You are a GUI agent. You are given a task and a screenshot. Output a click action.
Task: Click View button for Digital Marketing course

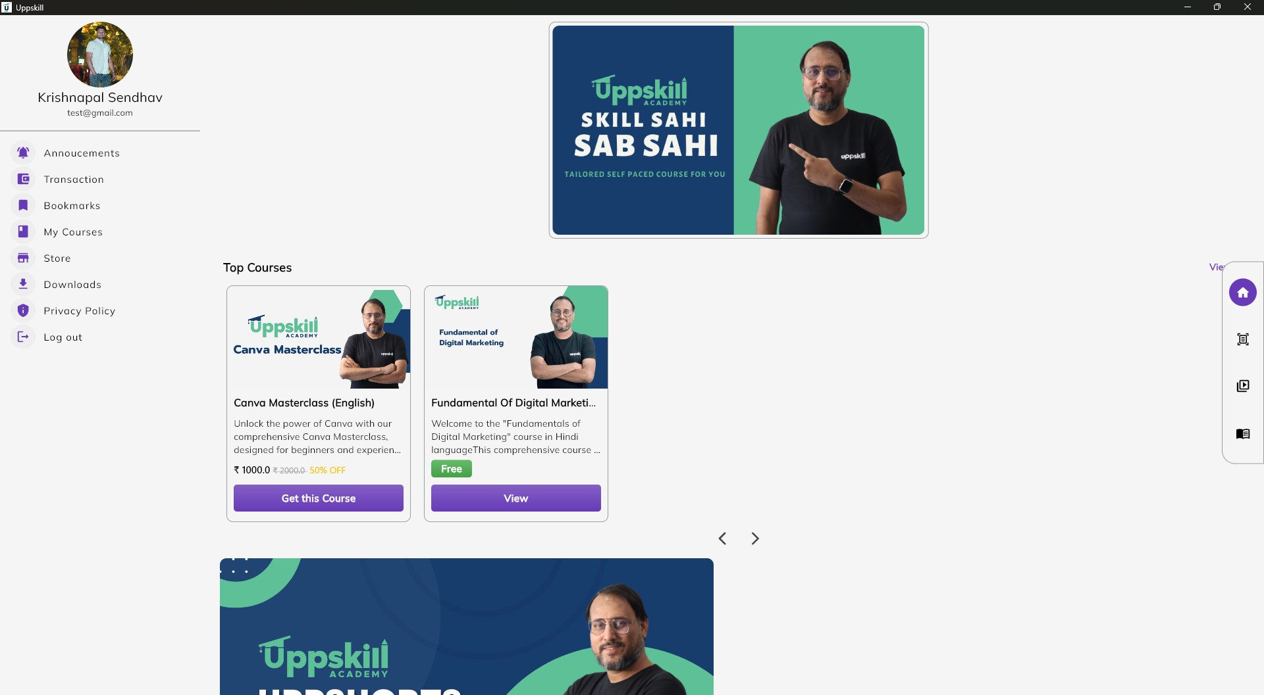click(516, 498)
